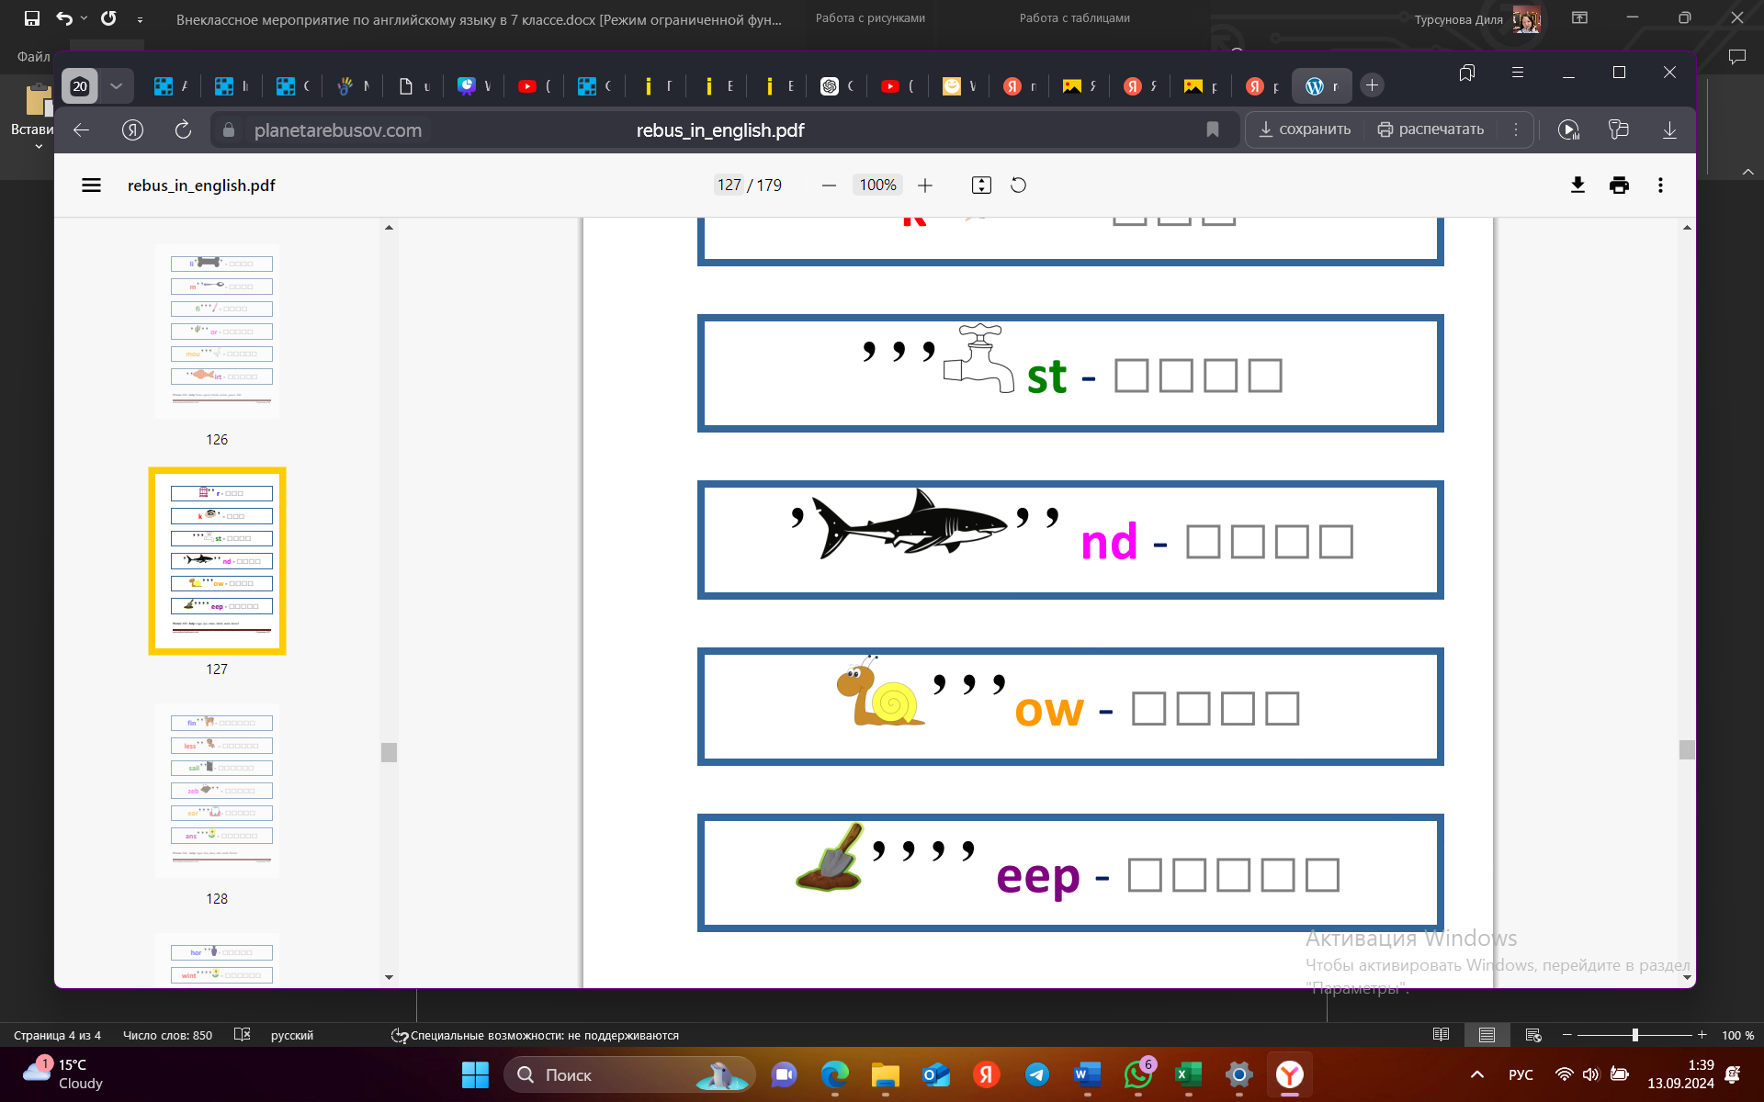This screenshot has height=1102, width=1764.
Task: Open the Файл menu in Word
Action: pyautogui.click(x=33, y=57)
